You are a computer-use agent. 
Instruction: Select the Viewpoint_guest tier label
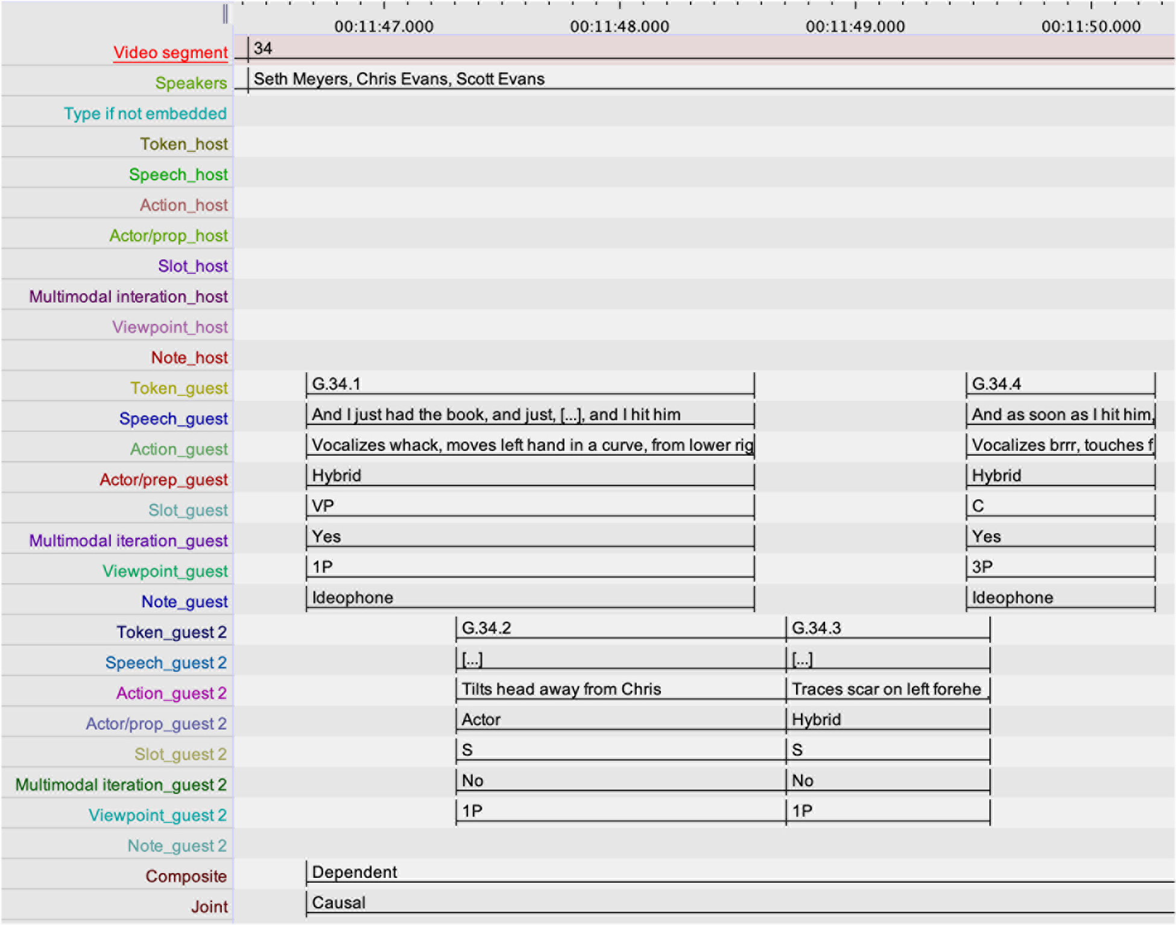click(x=165, y=571)
